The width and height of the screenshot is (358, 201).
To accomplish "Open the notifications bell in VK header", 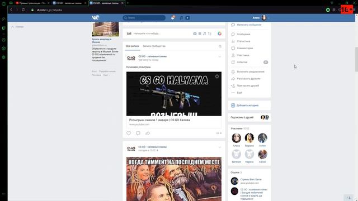I will 173,17.
